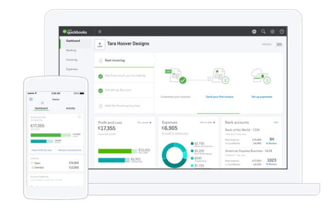Screen dimensions: 334x211
Task: Click the Customize your invoices step icon
Action: pyautogui.click(x=176, y=76)
